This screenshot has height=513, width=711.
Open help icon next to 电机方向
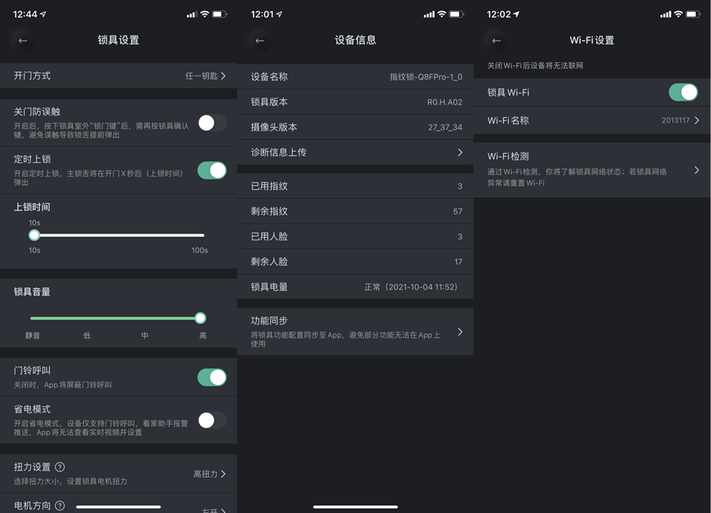(60, 505)
